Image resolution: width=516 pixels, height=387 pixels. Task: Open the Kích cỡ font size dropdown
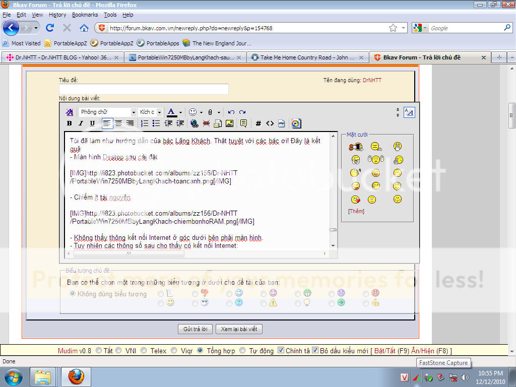151,112
